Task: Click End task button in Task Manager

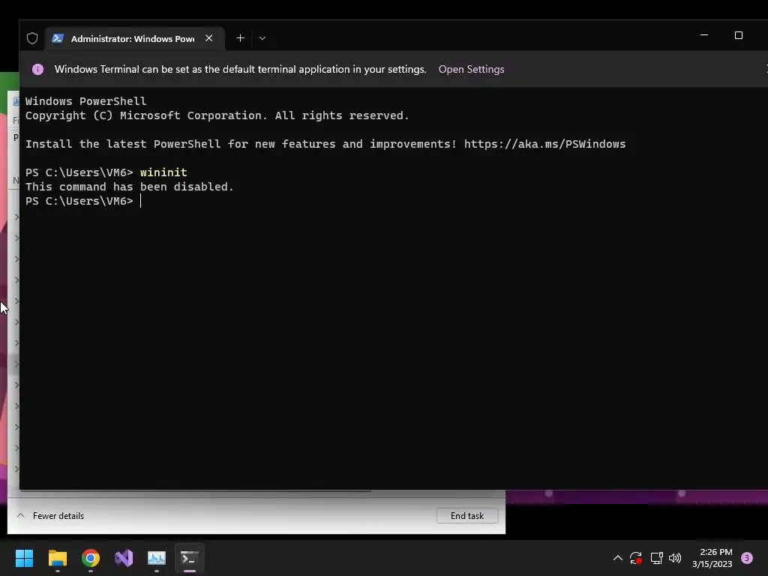Action: pyautogui.click(x=467, y=516)
